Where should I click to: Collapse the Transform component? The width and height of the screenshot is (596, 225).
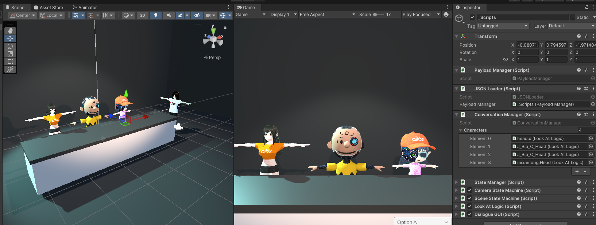click(x=456, y=36)
